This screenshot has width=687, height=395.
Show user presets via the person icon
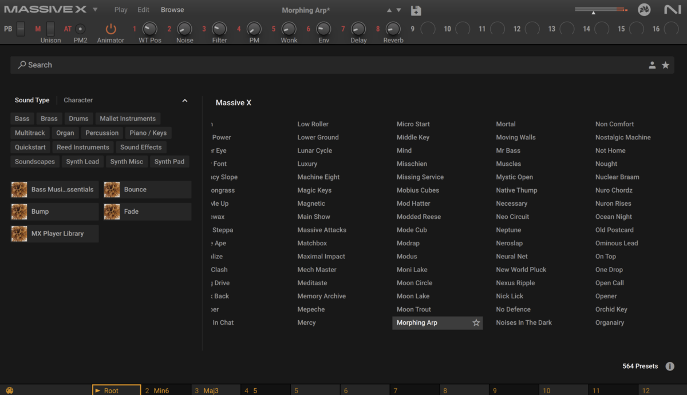coord(652,65)
